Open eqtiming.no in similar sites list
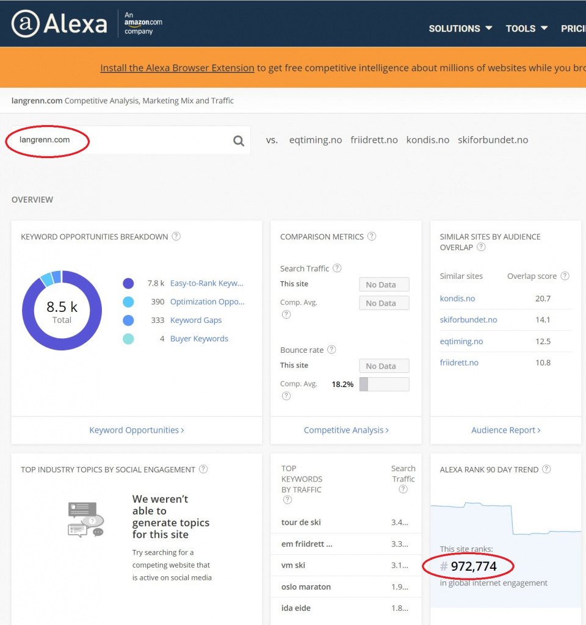586x625 pixels. [461, 341]
